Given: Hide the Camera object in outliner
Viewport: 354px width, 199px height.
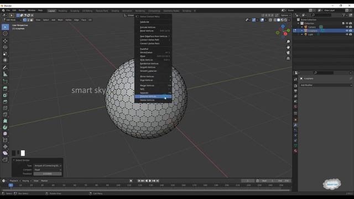Looking at the screenshot, I should pos(347,27).
